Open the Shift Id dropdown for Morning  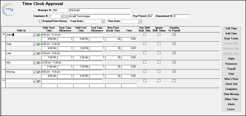[35, 72]
